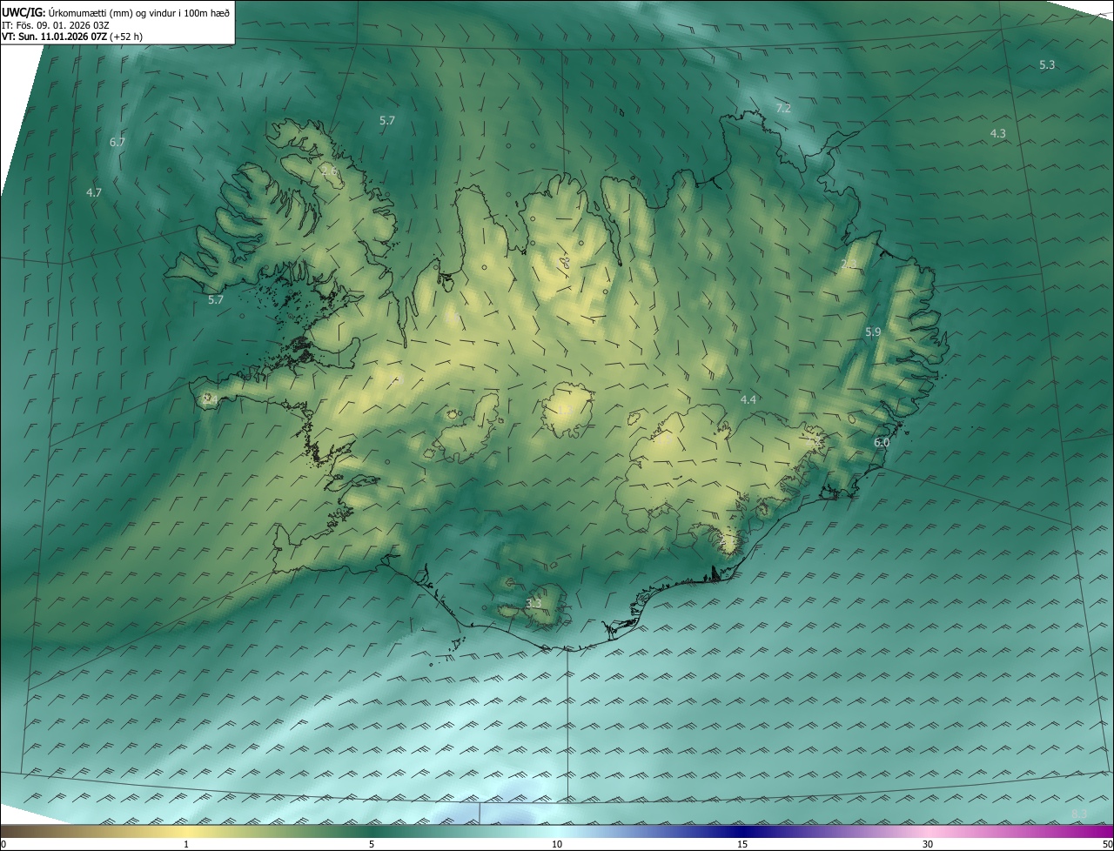
Task: Click the colour bar label 0
Action: click(x=3, y=844)
